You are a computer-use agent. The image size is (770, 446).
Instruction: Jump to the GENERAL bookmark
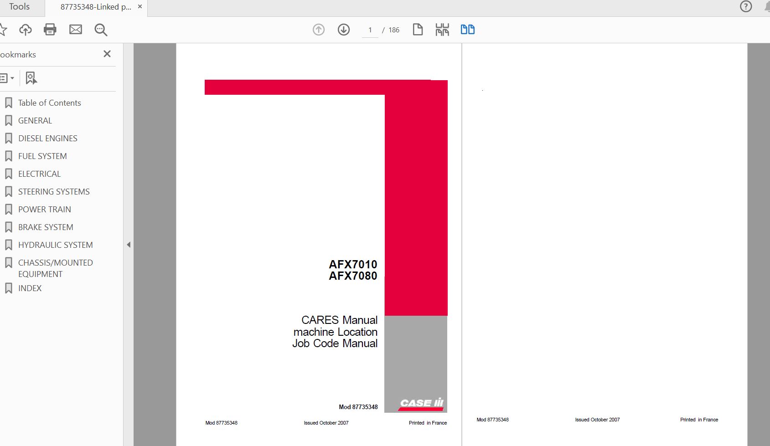tap(35, 121)
